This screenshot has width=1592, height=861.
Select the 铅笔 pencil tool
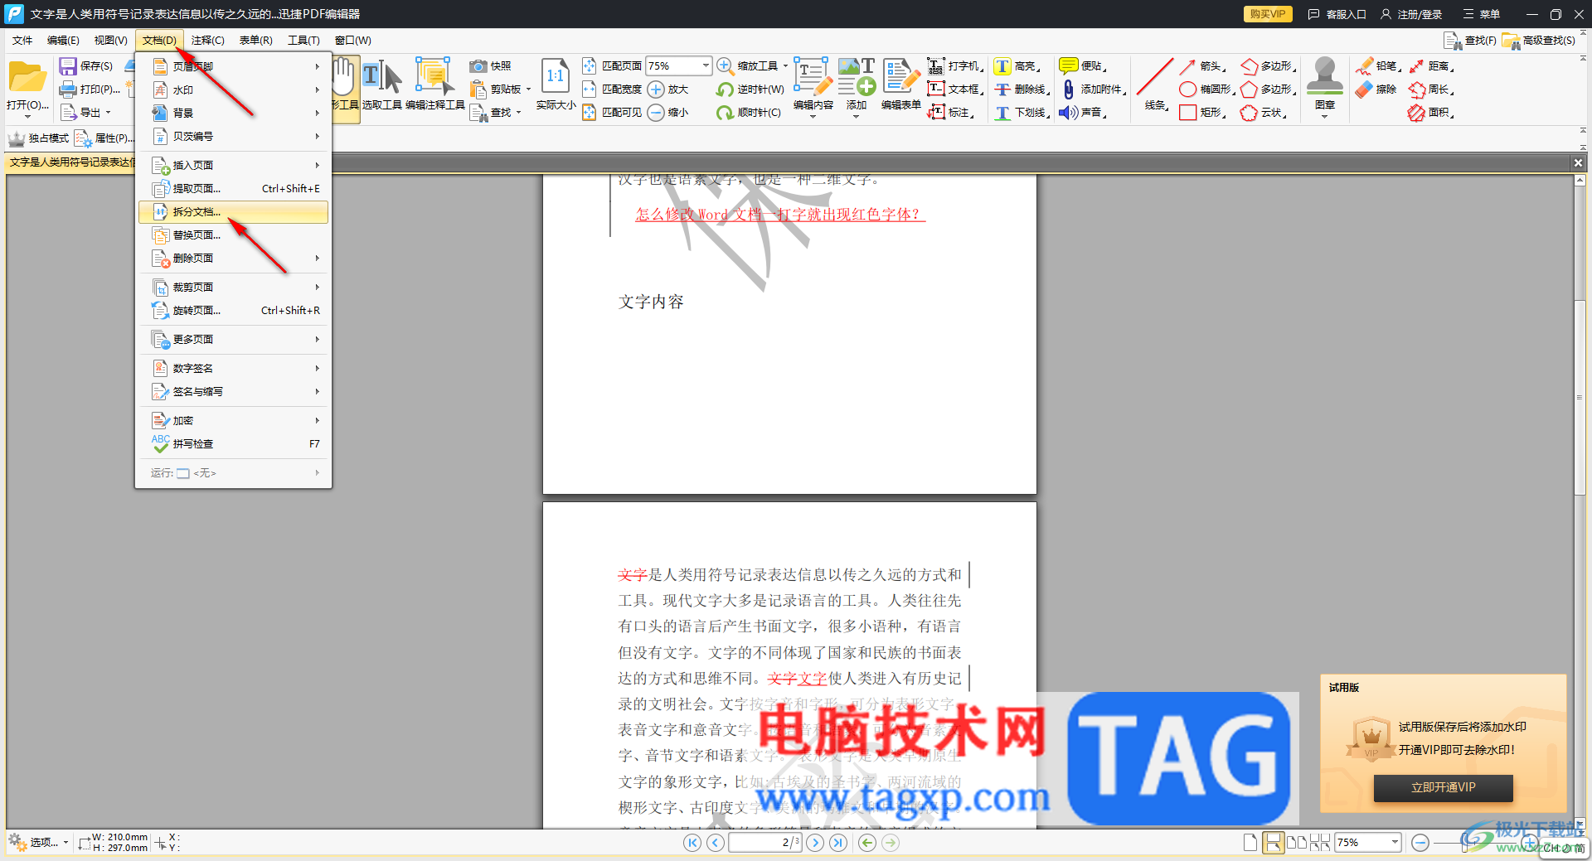click(x=1378, y=66)
